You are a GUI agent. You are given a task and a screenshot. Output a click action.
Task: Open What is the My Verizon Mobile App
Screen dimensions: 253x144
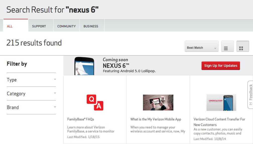coord(156,119)
